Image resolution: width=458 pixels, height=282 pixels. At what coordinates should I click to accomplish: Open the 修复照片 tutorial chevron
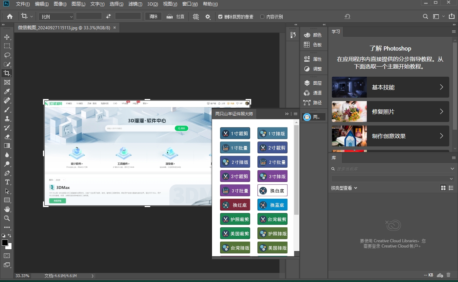pyautogui.click(x=442, y=112)
